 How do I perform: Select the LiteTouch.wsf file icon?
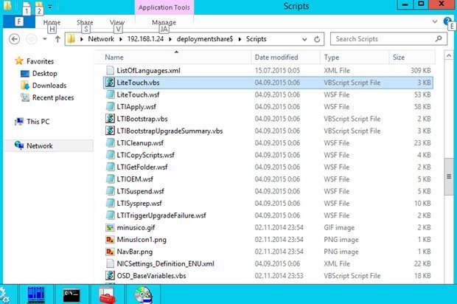[x=110, y=94]
